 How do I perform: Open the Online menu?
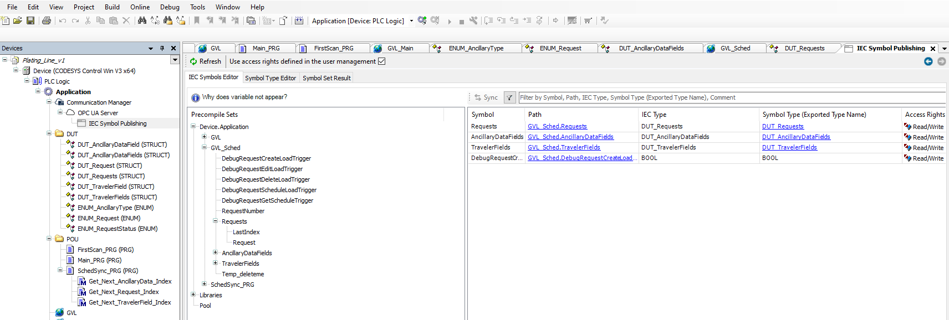(x=140, y=7)
